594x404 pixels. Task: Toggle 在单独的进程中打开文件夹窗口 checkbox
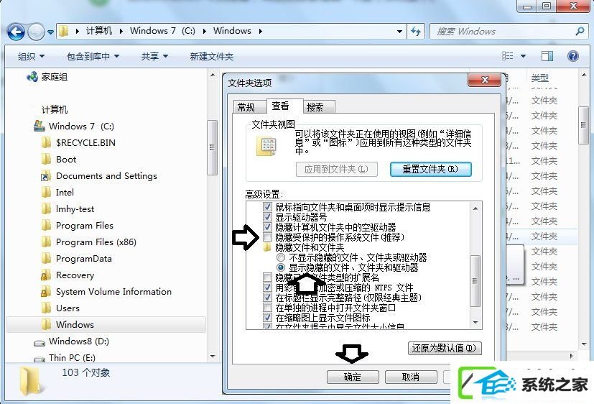(x=267, y=308)
